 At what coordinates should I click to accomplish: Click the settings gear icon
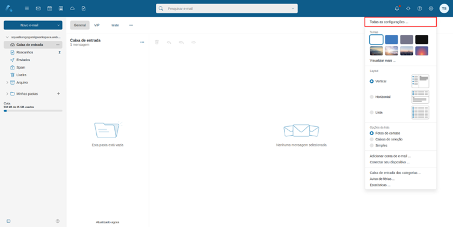coord(431,8)
